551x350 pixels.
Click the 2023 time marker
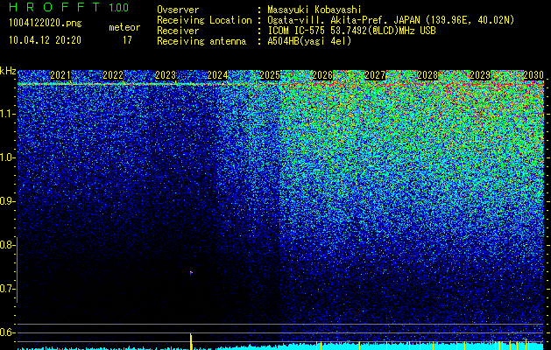tap(166, 75)
